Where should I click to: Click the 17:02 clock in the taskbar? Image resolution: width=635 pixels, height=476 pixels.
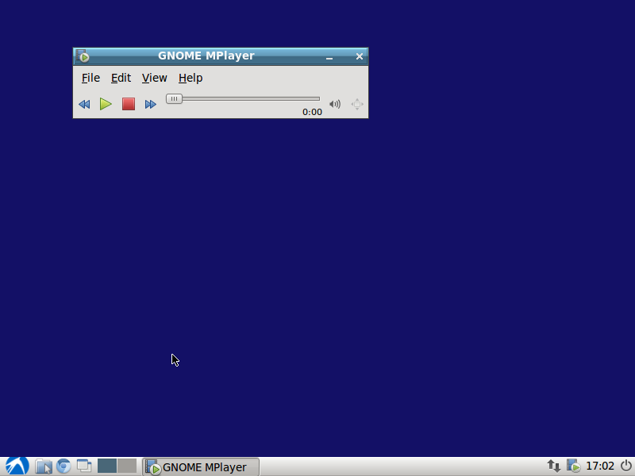coord(600,466)
